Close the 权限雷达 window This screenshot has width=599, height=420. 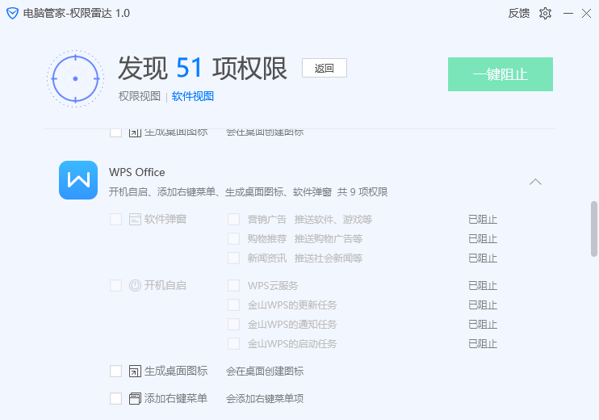[x=586, y=14]
